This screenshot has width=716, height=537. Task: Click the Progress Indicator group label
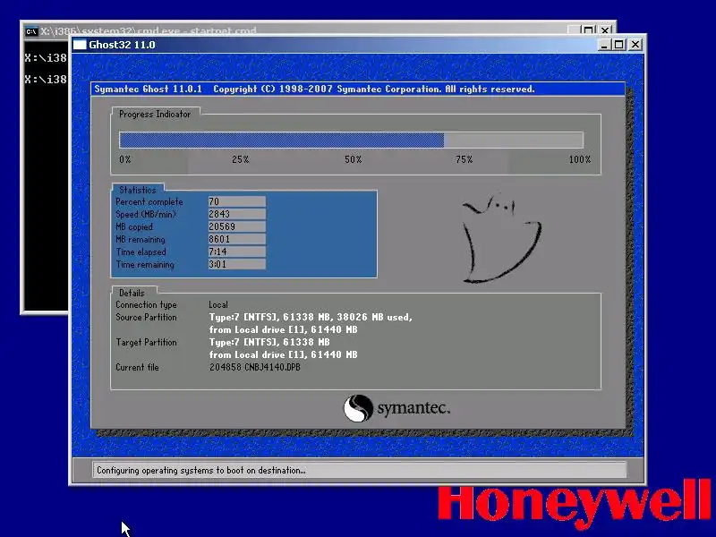tap(155, 115)
